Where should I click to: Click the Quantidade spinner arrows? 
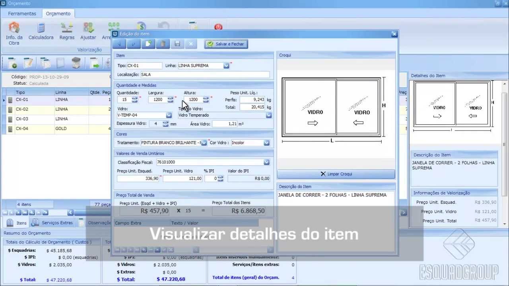134,100
